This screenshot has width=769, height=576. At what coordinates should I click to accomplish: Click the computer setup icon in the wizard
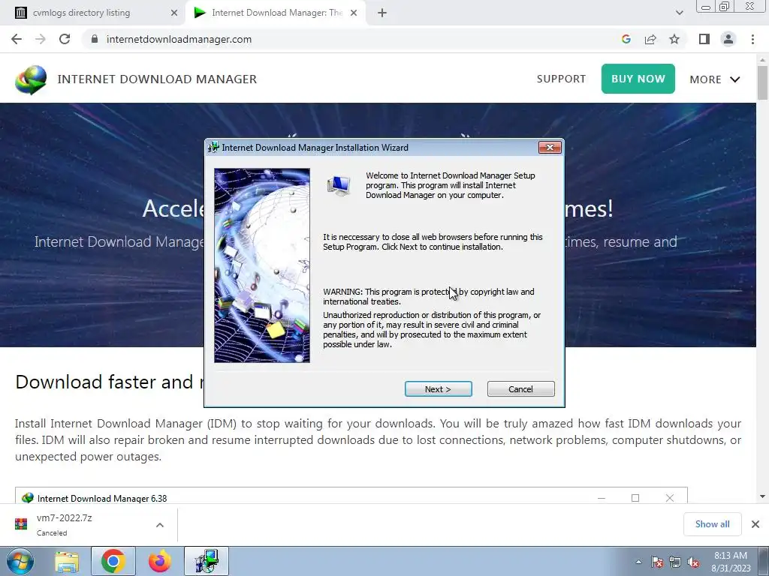(339, 186)
